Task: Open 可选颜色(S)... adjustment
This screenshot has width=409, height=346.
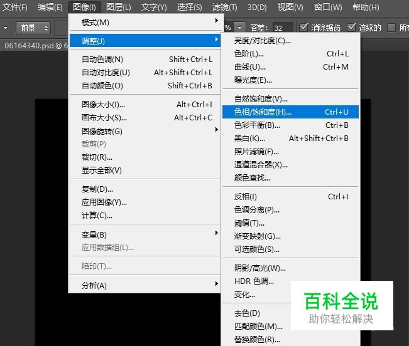Action: 291,249
